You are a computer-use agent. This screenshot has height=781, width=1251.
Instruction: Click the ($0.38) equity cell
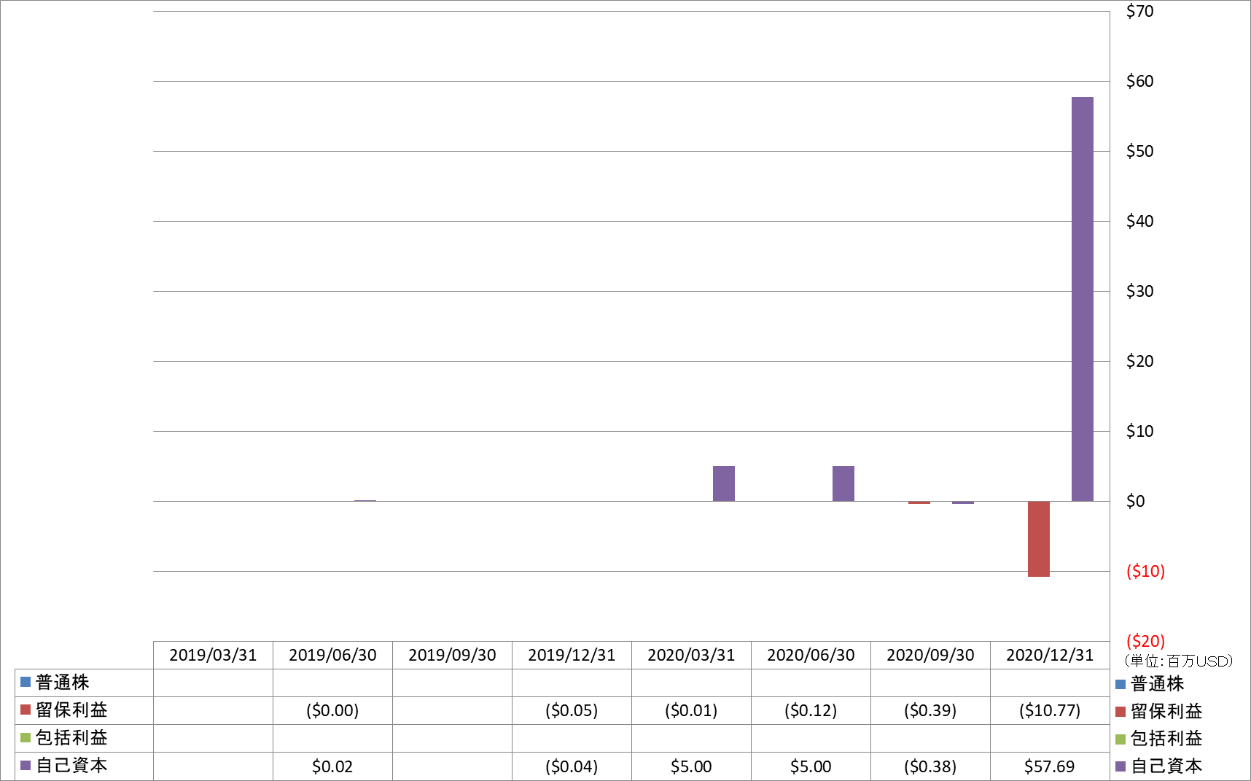click(930, 766)
